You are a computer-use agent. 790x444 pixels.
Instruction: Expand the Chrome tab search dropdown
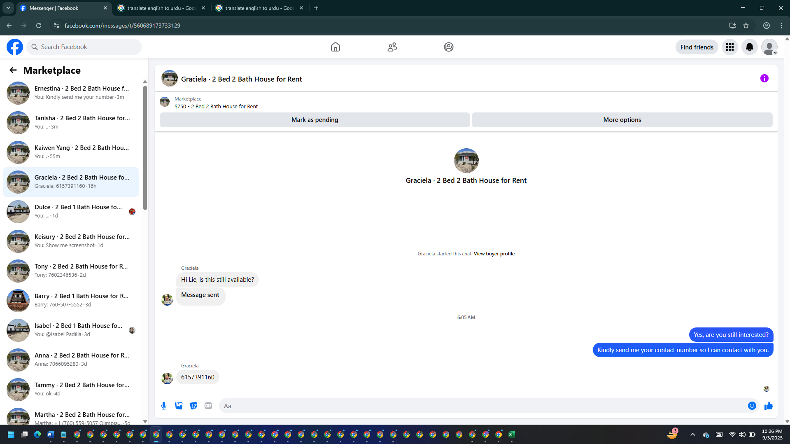pos(8,8)
